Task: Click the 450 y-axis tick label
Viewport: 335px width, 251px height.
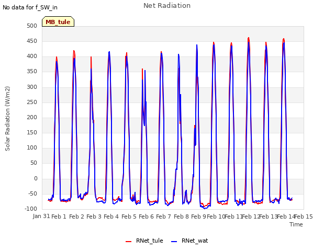Action: [32, 41]
